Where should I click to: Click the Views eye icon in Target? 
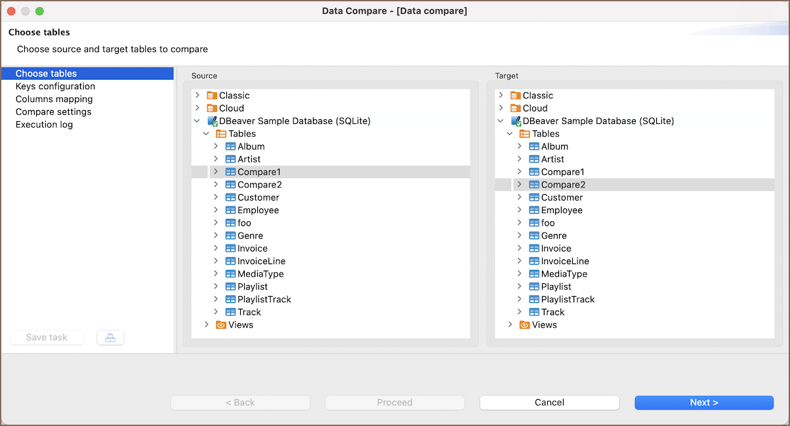click(525, 325)
